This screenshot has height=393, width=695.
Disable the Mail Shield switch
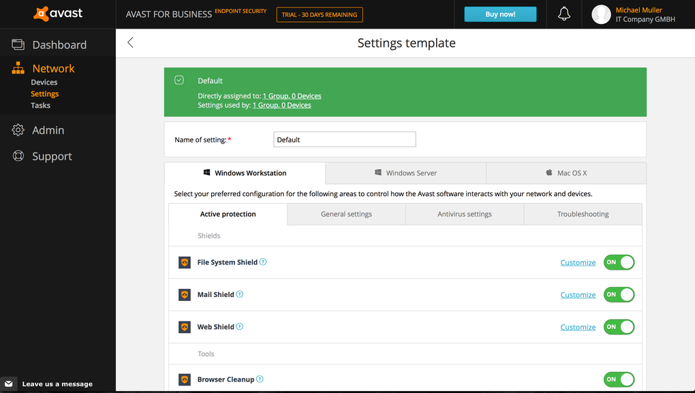point(619,295)
